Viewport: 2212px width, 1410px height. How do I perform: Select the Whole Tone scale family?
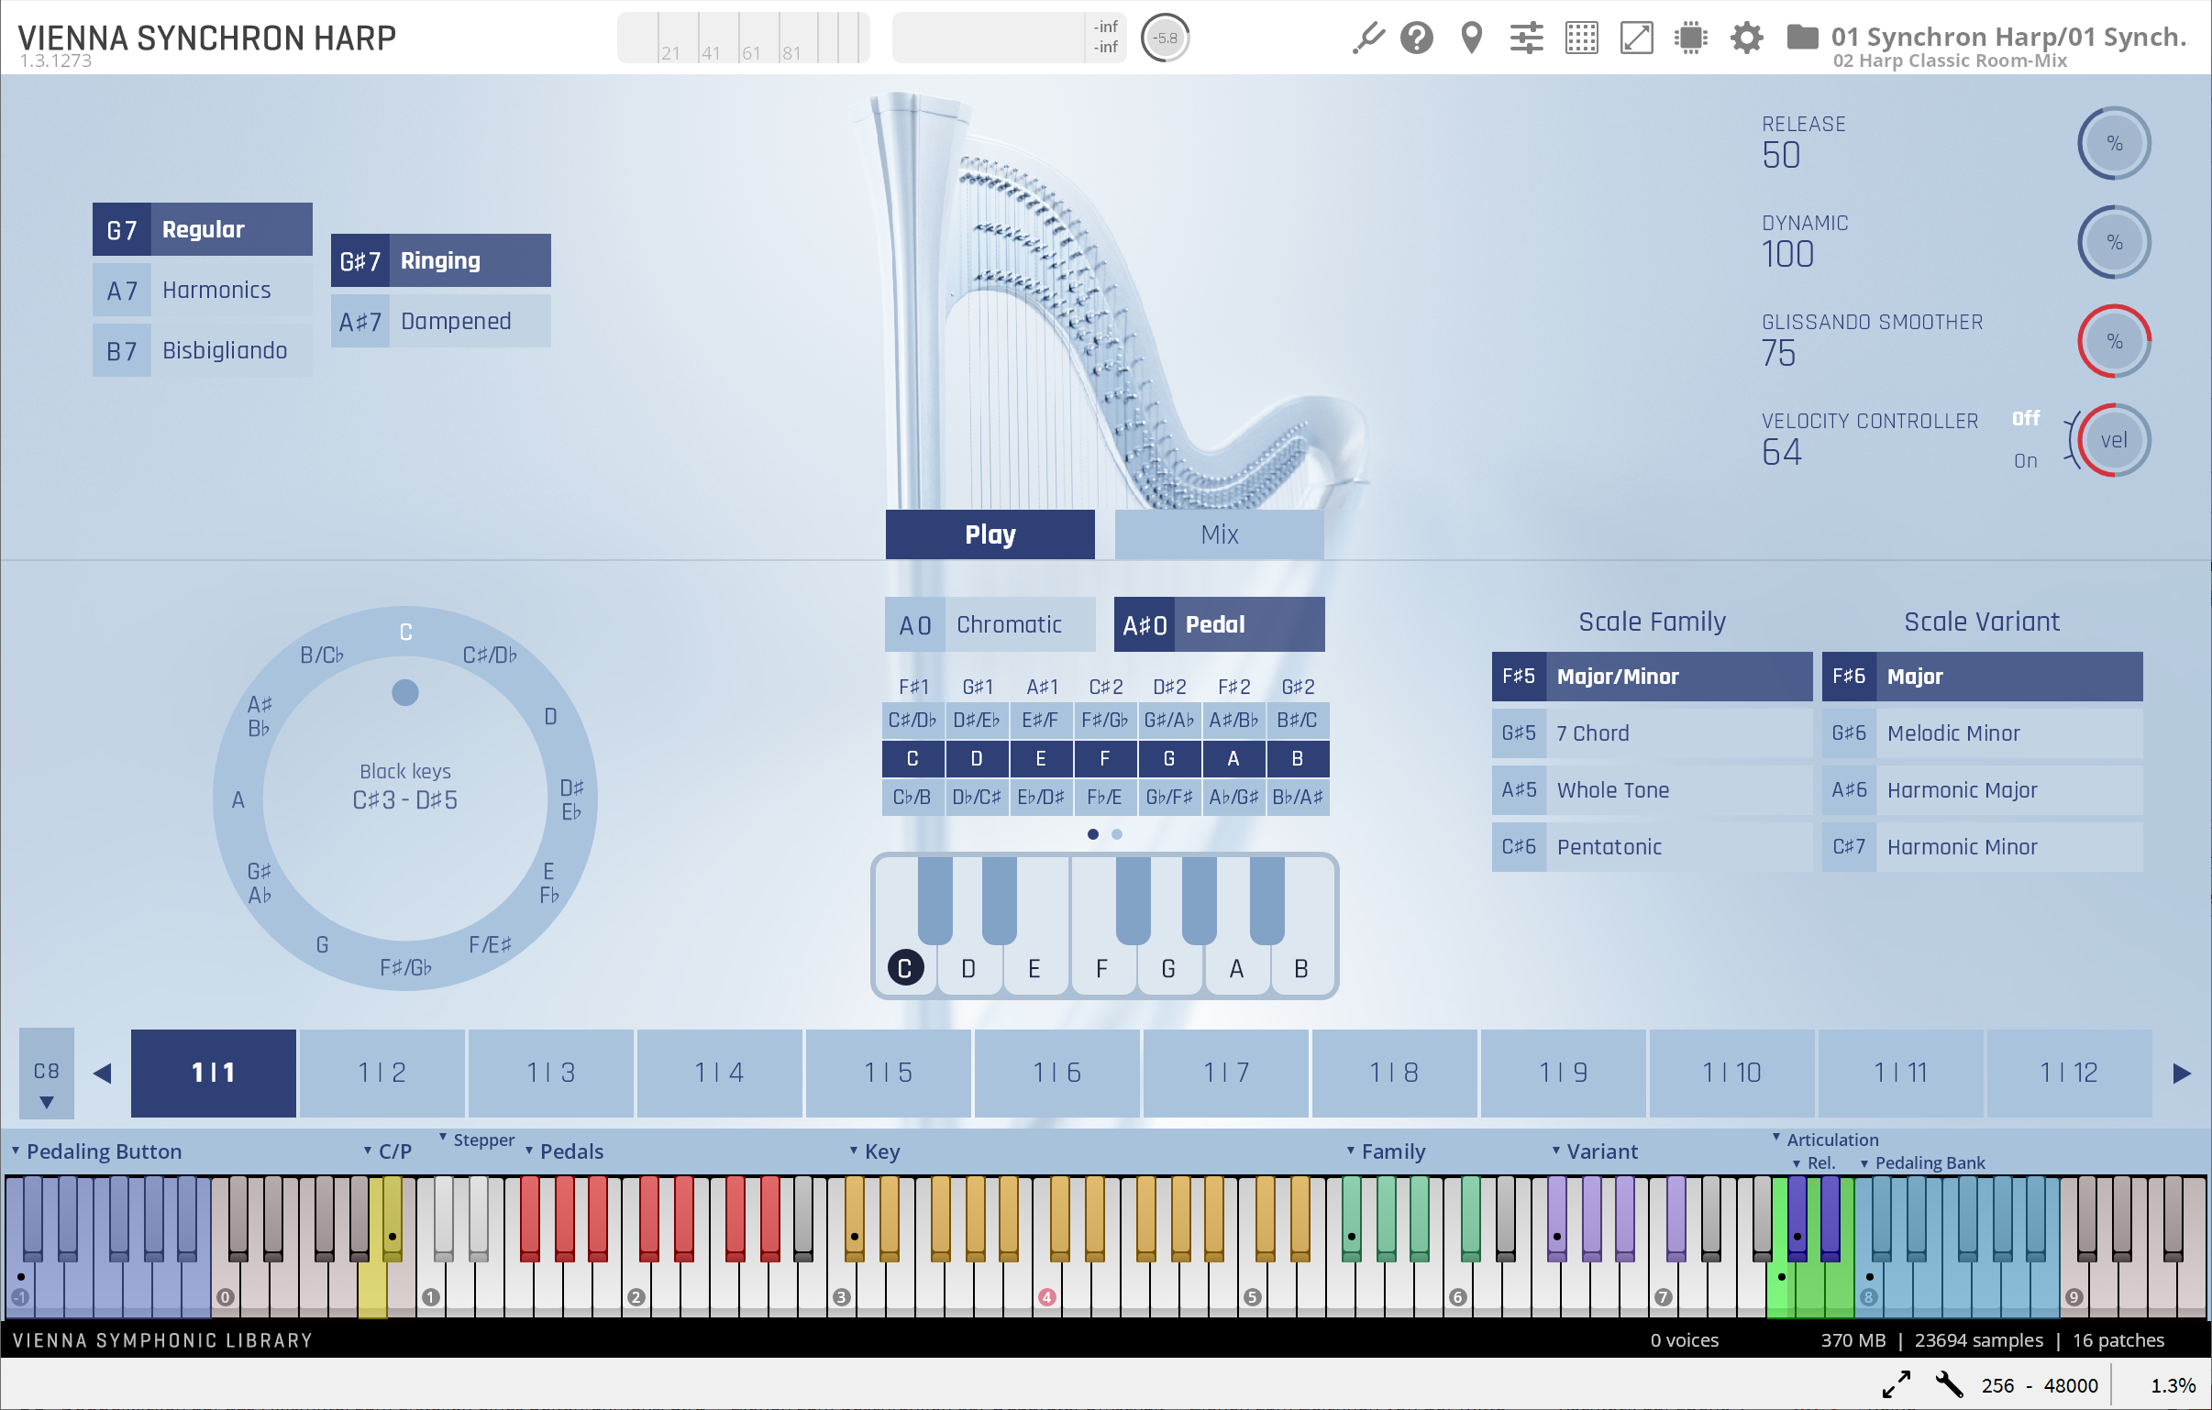tap(1651, 790)
